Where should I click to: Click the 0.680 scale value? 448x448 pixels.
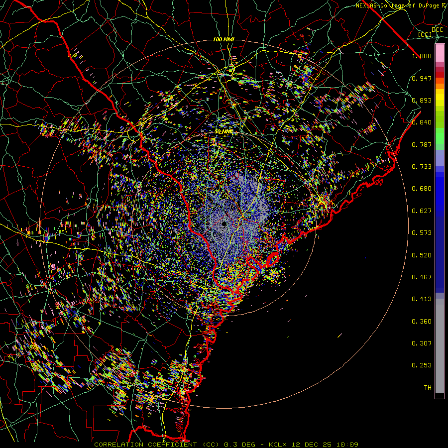(x=422, y=189)
